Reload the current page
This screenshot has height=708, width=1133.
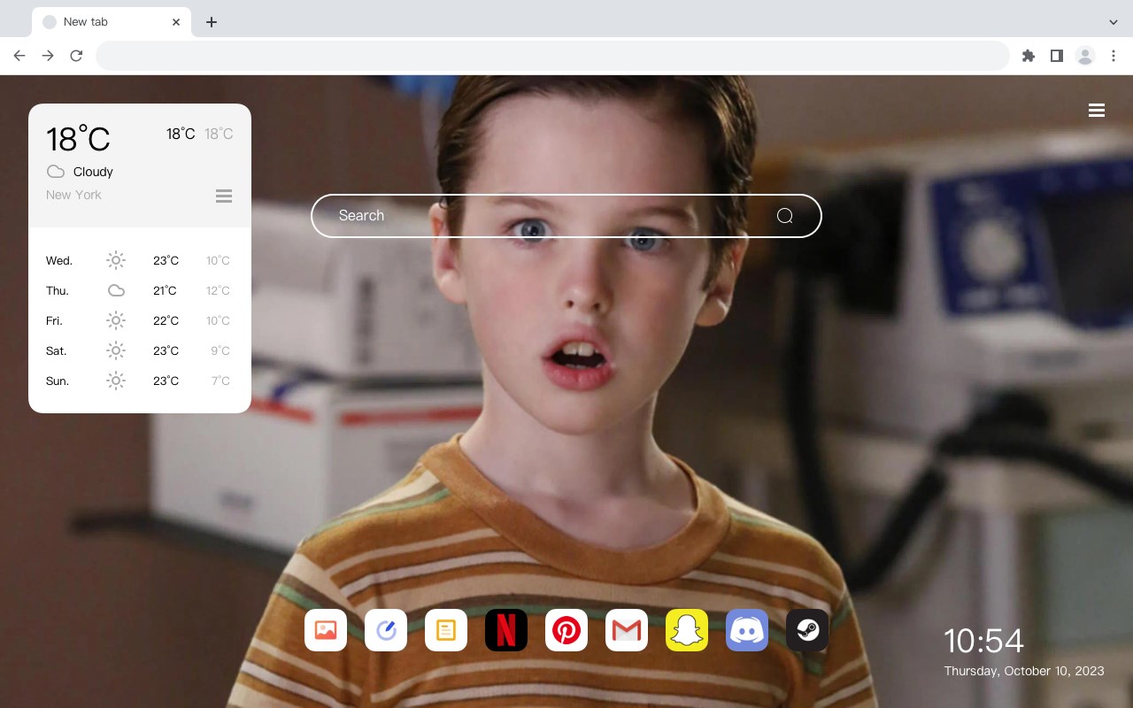point(76,56)
